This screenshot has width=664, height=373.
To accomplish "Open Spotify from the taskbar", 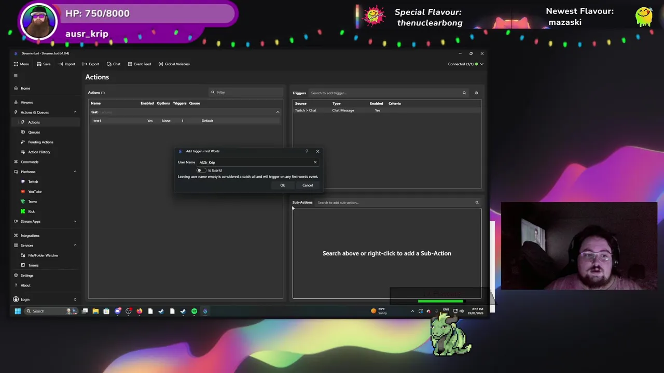I will click(x=194, y=311).
